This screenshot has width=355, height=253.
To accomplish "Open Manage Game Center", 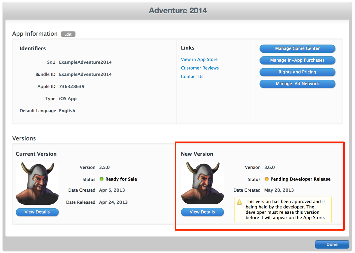I will click(297, 49).
